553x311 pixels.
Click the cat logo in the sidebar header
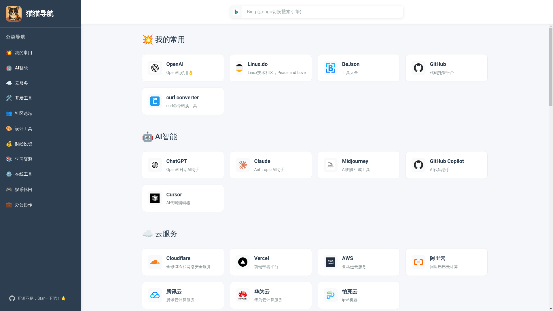click(x=14, y=14)
